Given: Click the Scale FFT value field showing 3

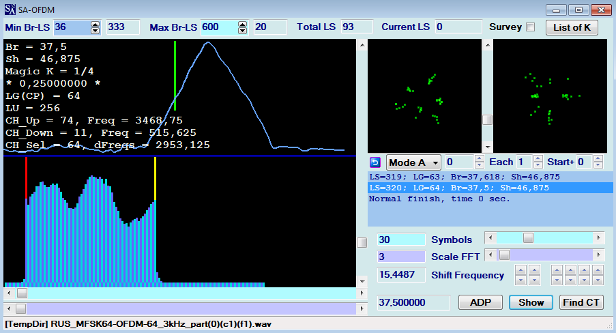Looking at the screenshot, I should [401, 257].
